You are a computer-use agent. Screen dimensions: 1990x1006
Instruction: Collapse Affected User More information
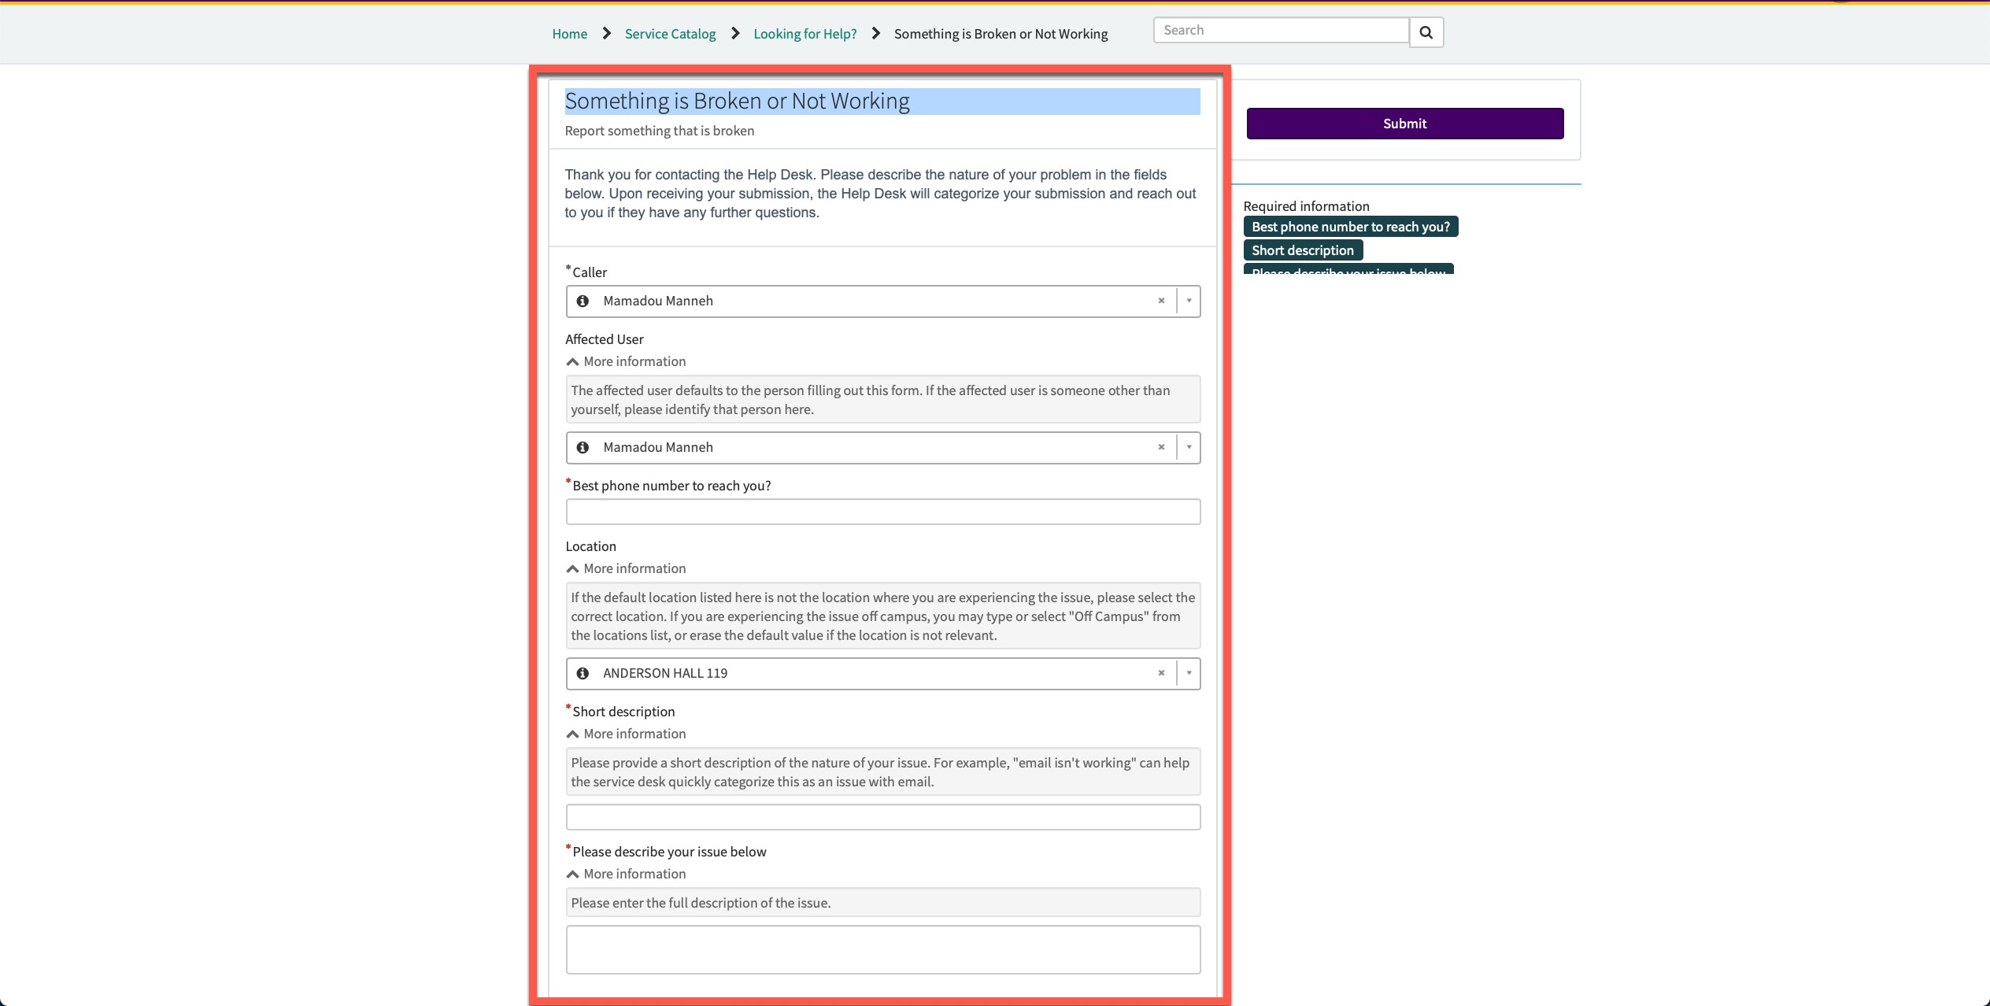pyautogui.click(x=626, y=361)
